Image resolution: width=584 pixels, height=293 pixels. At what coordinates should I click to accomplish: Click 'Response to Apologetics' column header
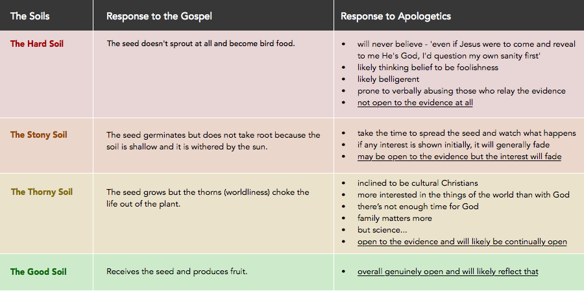396,16
